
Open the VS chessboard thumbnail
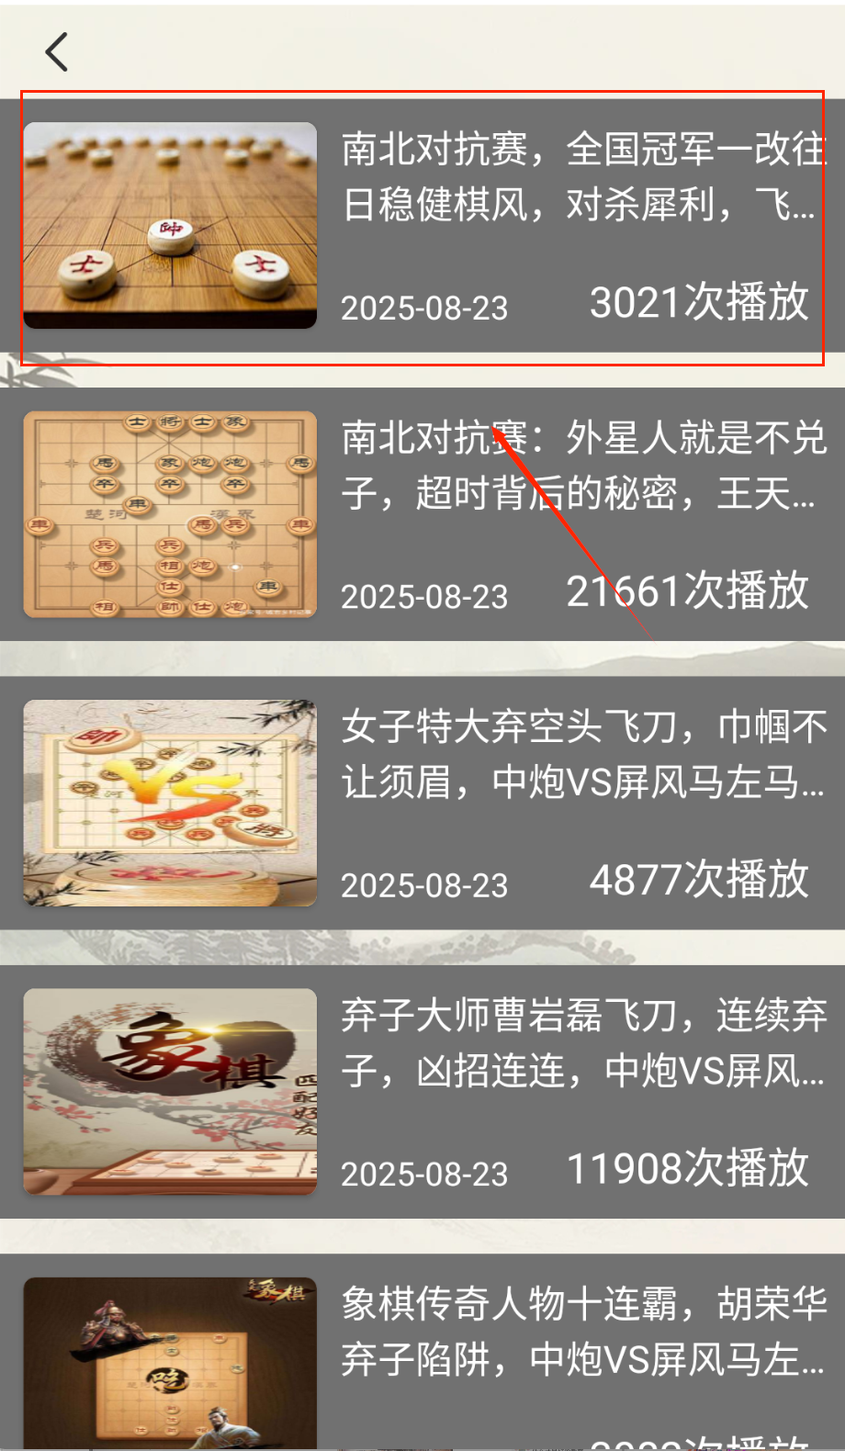click(x=170, y=803)
